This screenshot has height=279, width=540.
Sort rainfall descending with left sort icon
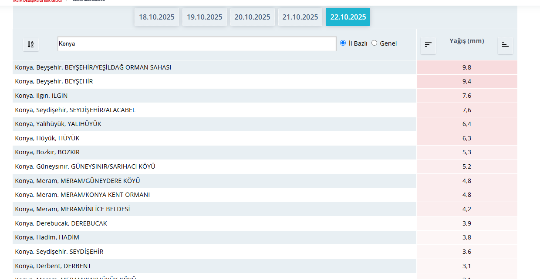coord(428,45)
